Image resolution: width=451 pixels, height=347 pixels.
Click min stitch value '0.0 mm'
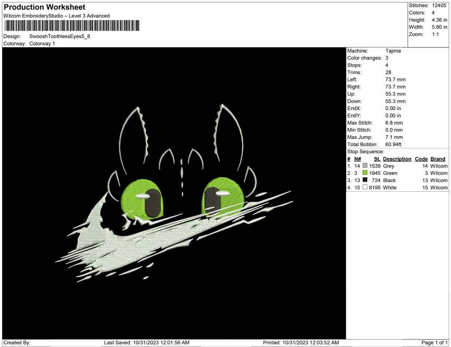(394, 130)
